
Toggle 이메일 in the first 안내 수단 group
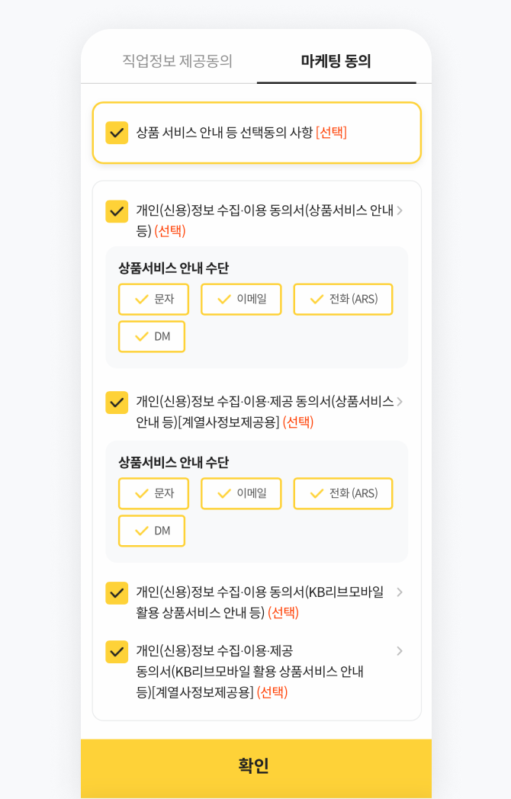tap(241, 299)
